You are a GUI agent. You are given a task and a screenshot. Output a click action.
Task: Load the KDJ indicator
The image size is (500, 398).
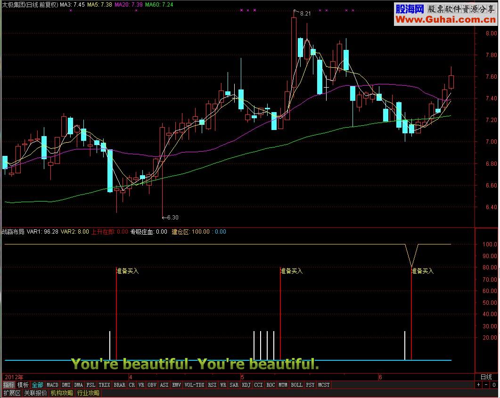click(246, 385)
